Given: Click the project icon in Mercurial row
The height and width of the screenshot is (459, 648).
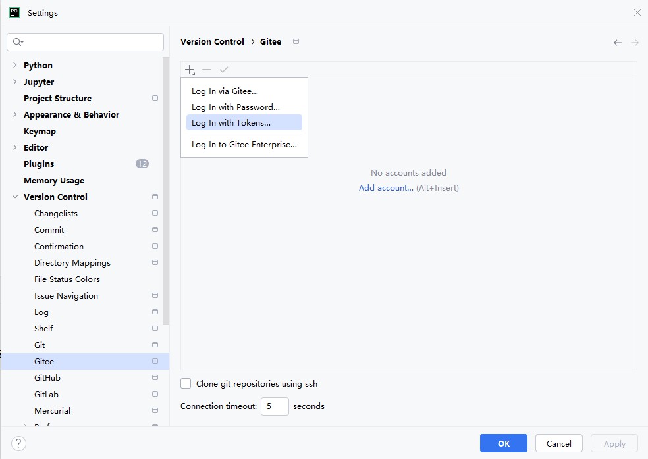Looking at the screenshot, I should [155, 410].
